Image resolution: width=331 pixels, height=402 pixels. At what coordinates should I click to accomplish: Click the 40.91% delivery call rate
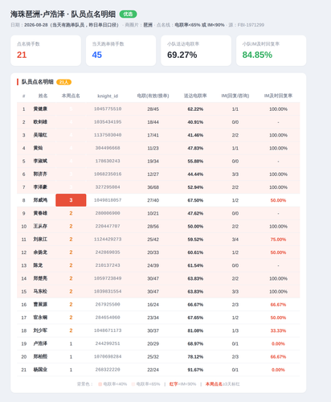195,122
